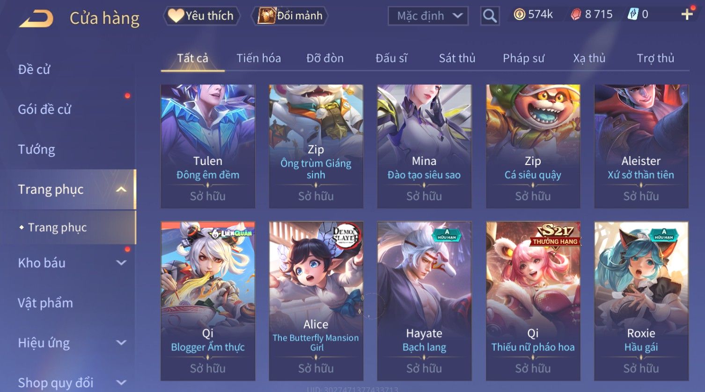This screenshot has width=705, height=392.
Task: Open the Gói đề cử sidebar item
Action: 44,109
